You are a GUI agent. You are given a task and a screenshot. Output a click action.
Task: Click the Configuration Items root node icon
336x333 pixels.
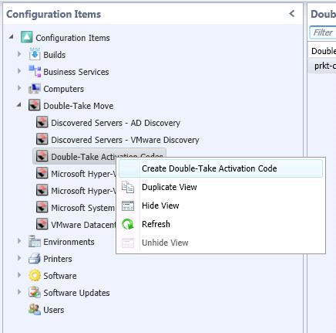(27, 37)
